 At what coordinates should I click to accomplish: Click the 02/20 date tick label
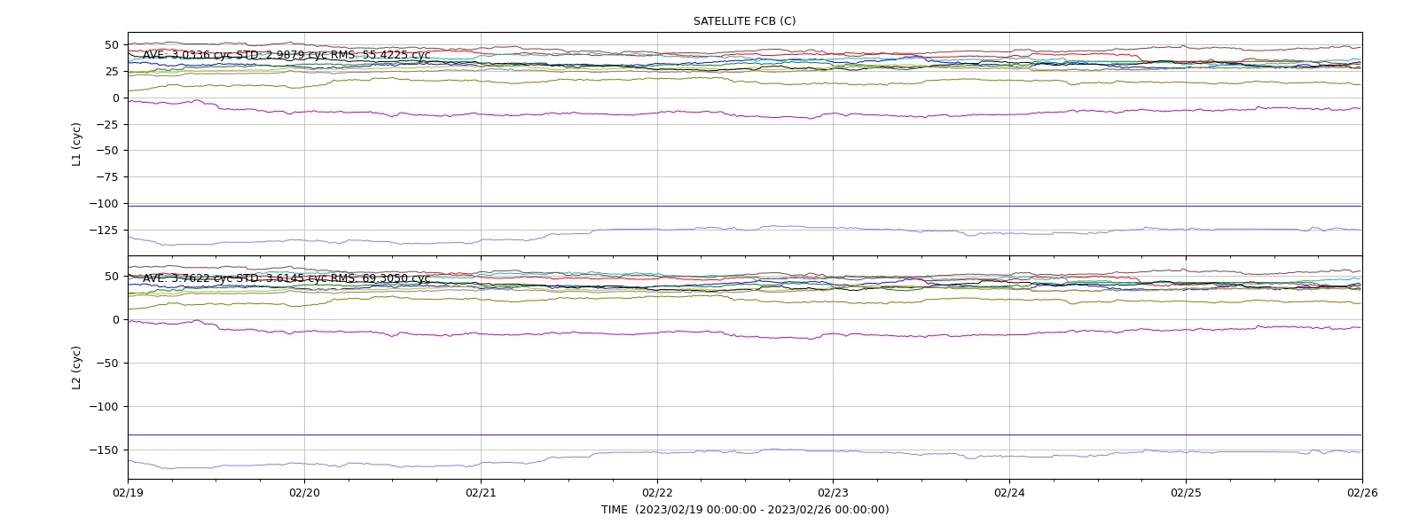coord(304,492)
